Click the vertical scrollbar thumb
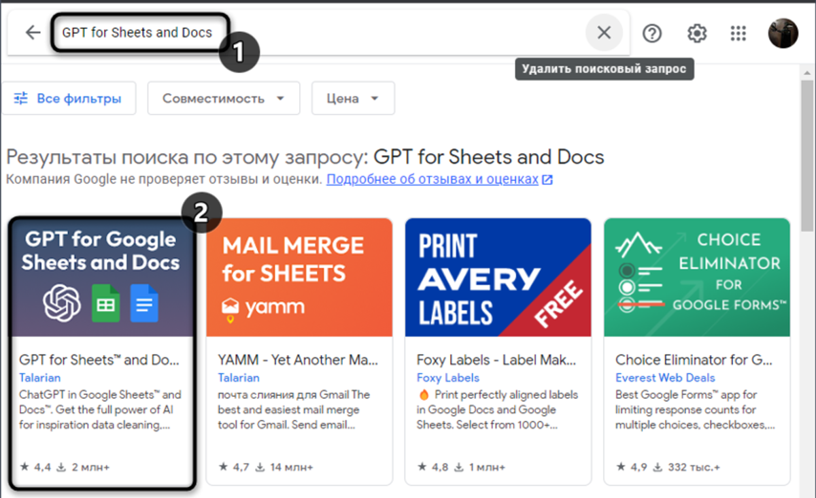 807,156
